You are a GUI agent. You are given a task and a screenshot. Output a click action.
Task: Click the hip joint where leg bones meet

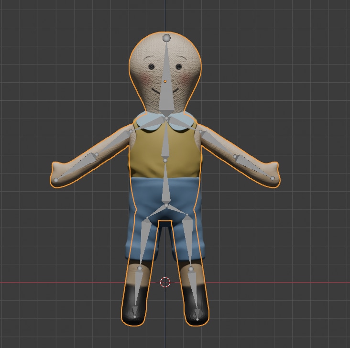tap(166, 206)
